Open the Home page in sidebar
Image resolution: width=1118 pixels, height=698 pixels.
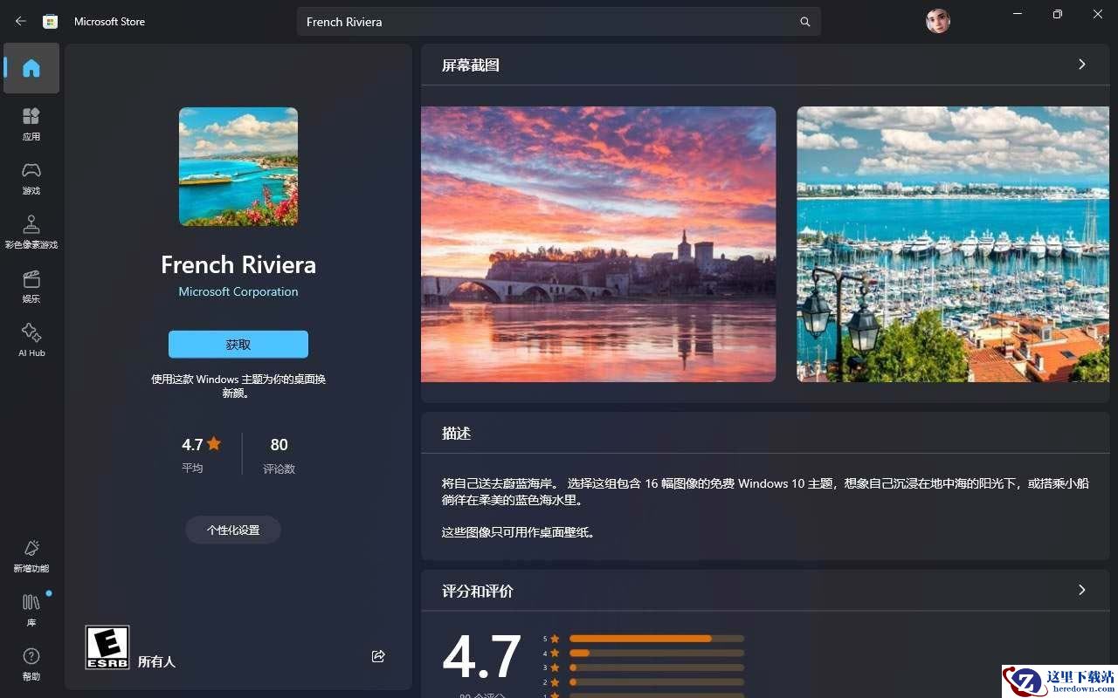[x=31, y=68]
